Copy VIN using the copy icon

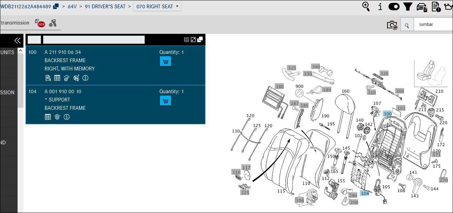(x=56, y=7)
